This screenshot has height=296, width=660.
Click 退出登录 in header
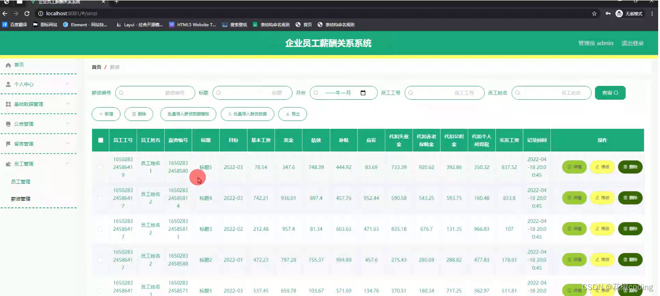[x=632, y=43]
